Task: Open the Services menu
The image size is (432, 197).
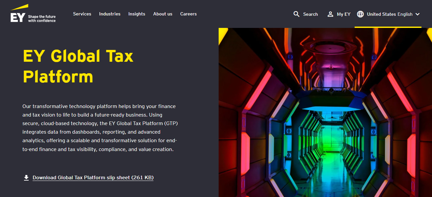Action: tap(82, 14)
